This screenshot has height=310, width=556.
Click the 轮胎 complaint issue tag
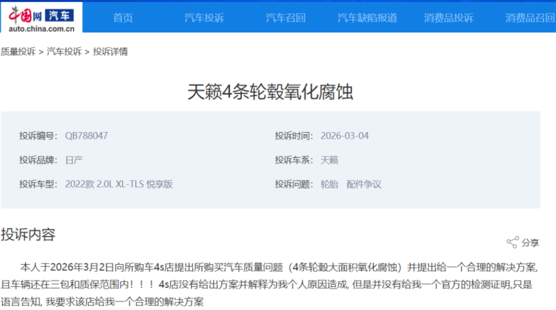pyautogui.click(x=329, y=184)
